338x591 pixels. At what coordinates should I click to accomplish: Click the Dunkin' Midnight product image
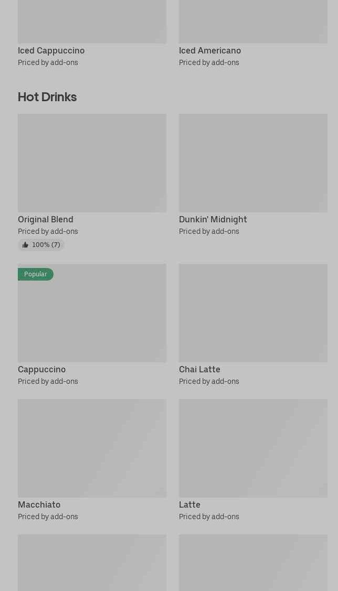pyautogui.click(x=253, y=163)
